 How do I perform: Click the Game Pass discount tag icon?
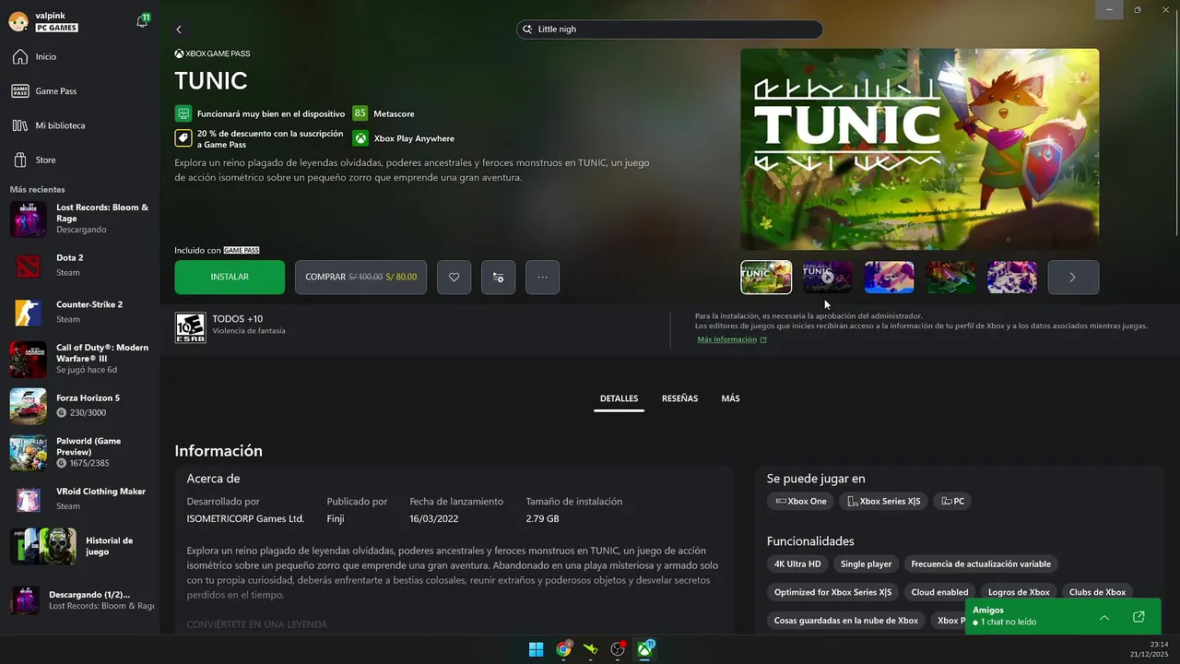point(183,138)
